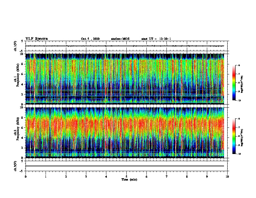This screenshot has width=256, height=198.
Task: Click the "VLF Spectra" plot title
Action: [37, 39]
